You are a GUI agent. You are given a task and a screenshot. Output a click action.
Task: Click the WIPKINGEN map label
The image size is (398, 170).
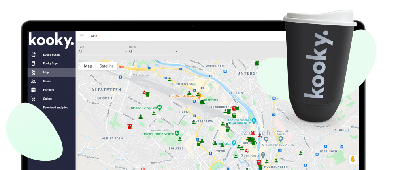click(x=215, y=66)
